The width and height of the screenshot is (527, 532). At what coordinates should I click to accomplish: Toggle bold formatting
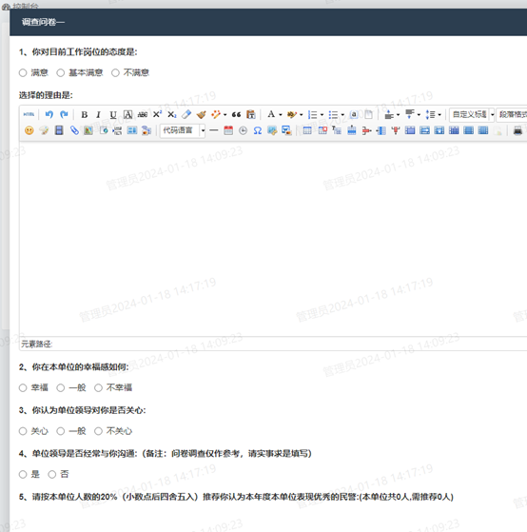click(x=84, y=114)
